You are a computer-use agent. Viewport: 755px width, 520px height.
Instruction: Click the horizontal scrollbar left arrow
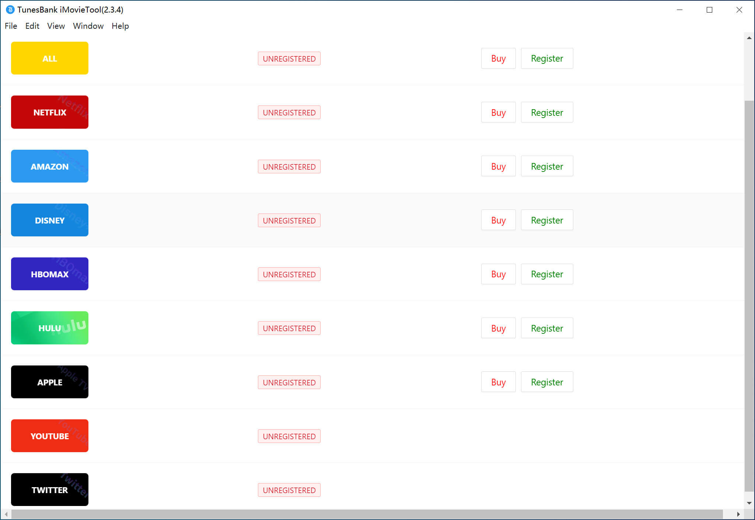click(6, 514)
